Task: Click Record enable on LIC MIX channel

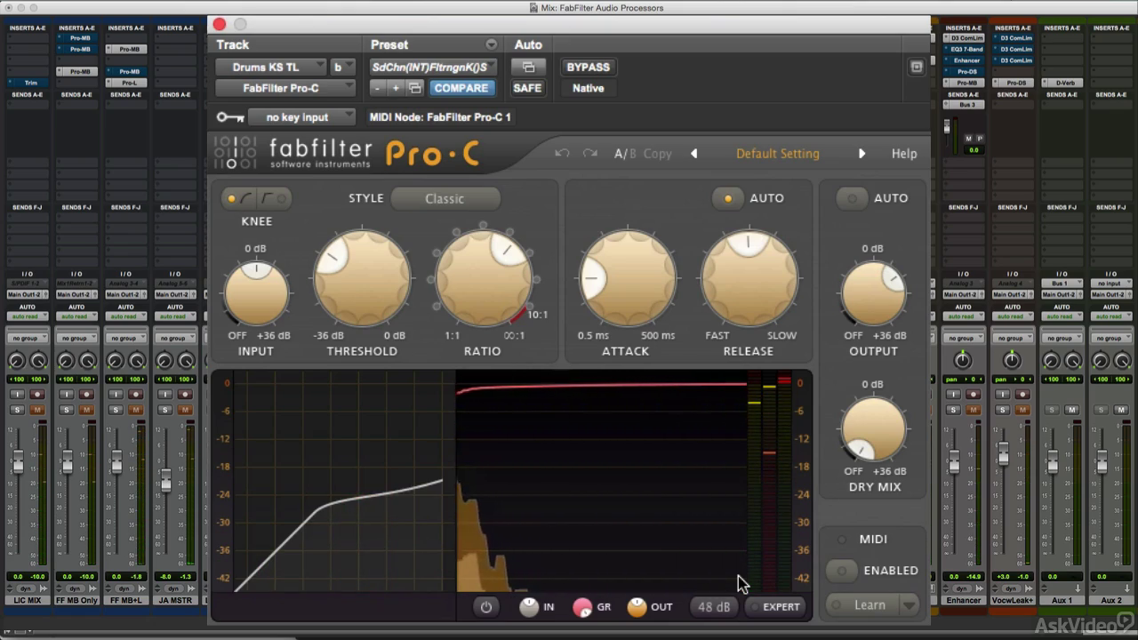Action: click(37, 394)
